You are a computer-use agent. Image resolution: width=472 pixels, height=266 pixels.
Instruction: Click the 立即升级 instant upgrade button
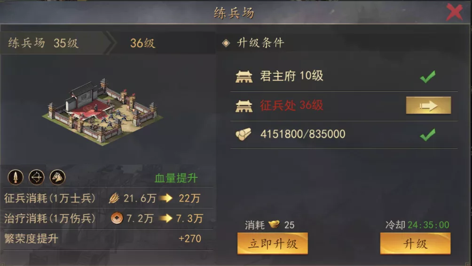coord(272,243)
